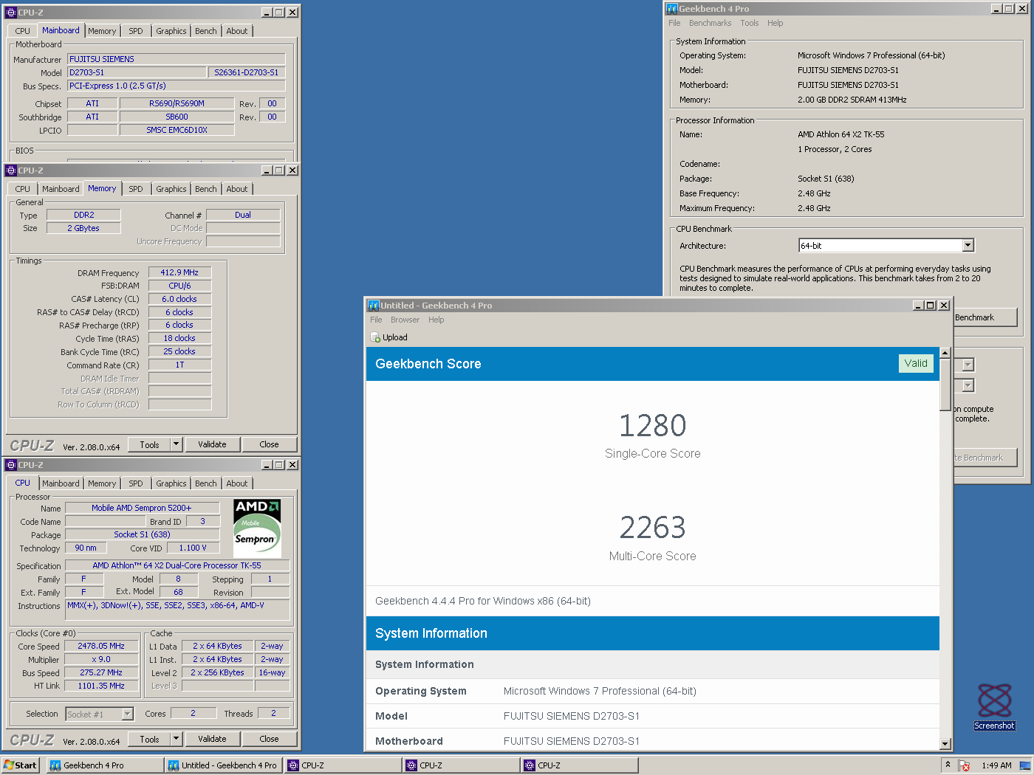Expand the Socket #1 selection dropdown

[x=127, y=714]
